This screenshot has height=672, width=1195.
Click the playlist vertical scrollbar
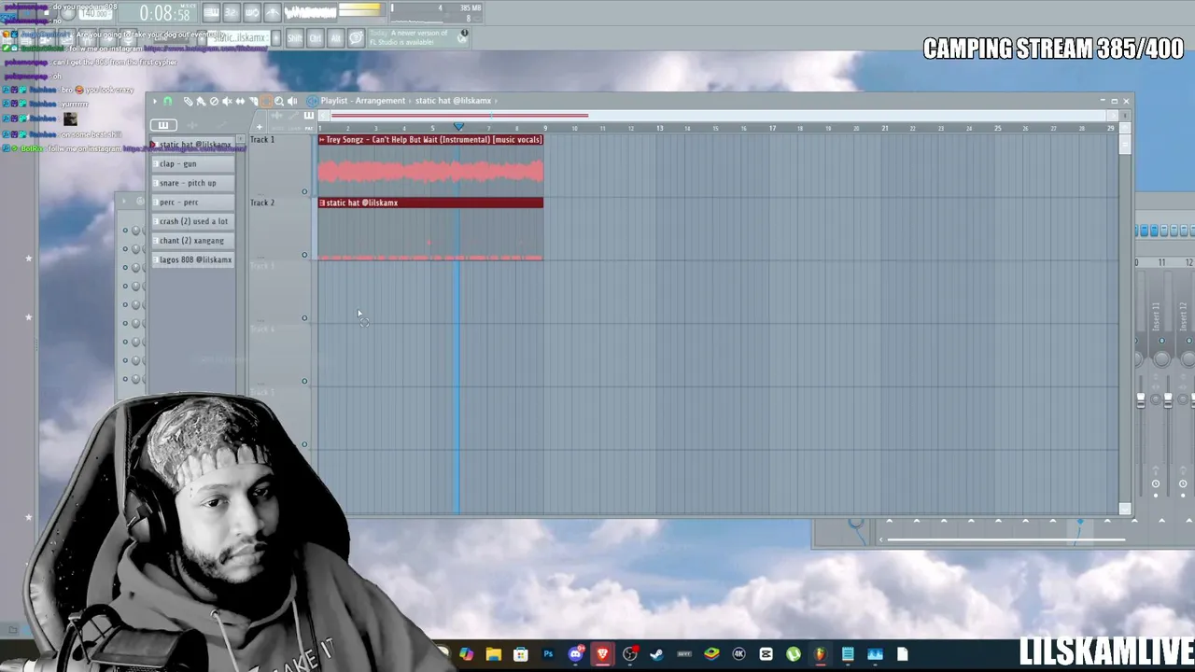[x=1125, y=317]
